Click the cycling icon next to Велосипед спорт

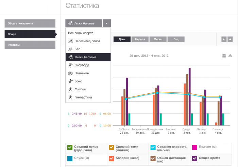(x=70, y=41)
